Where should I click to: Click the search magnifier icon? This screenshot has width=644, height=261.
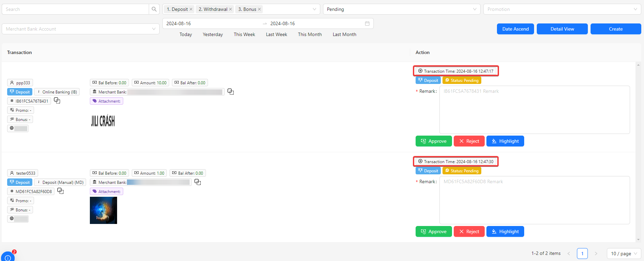pyautogui.click(x=154, y=9)
